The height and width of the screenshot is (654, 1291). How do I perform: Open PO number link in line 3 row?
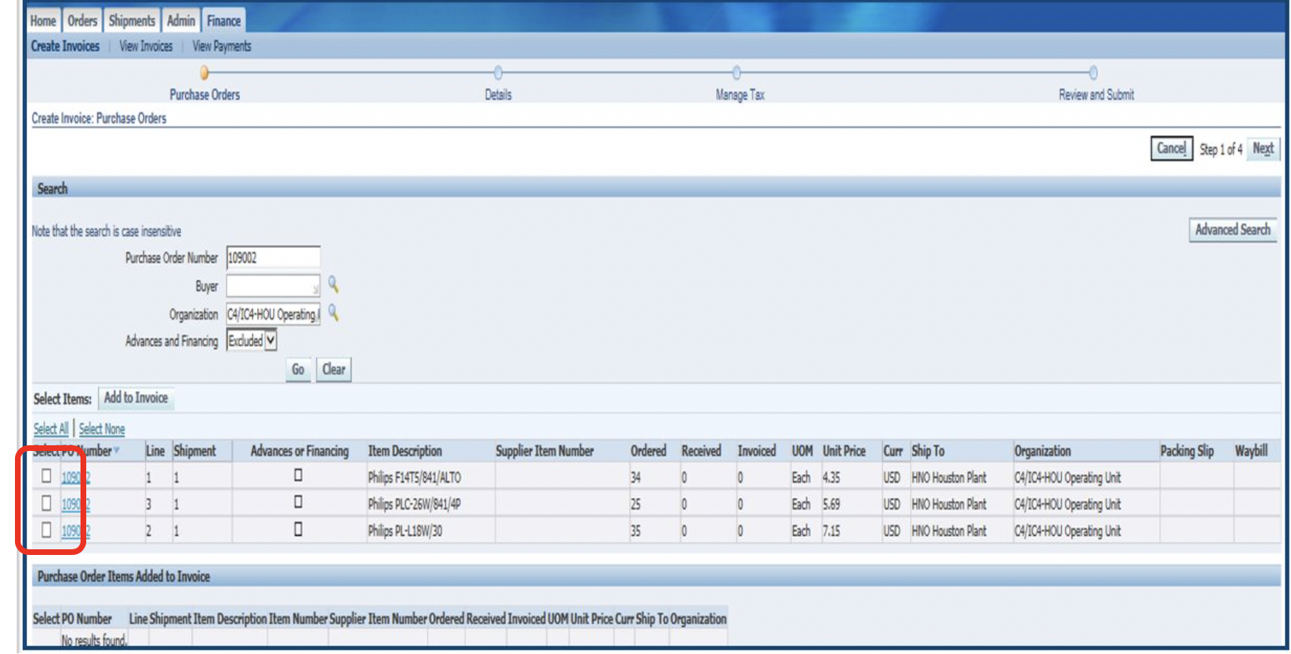pyautogui.click(x=76, y=504)
